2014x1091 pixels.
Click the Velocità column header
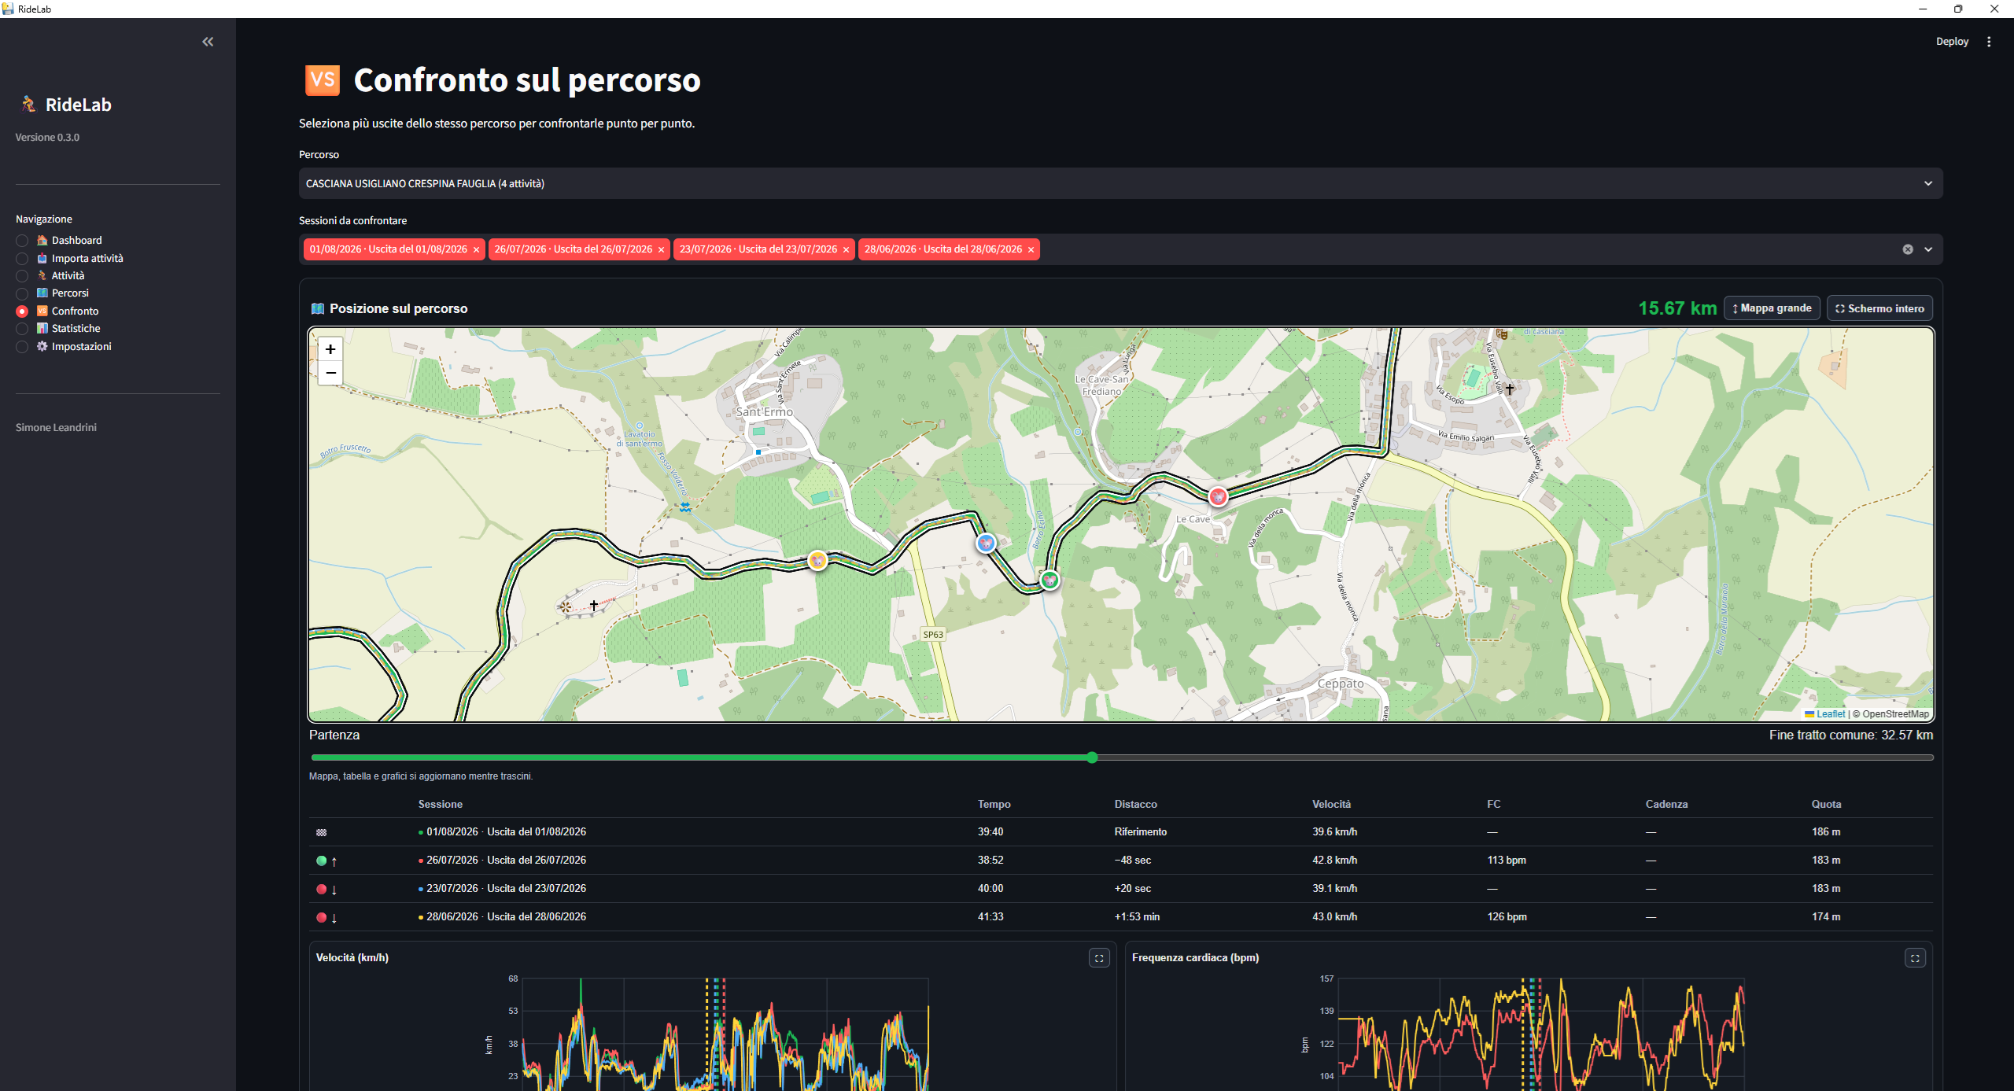(1331, 805)
